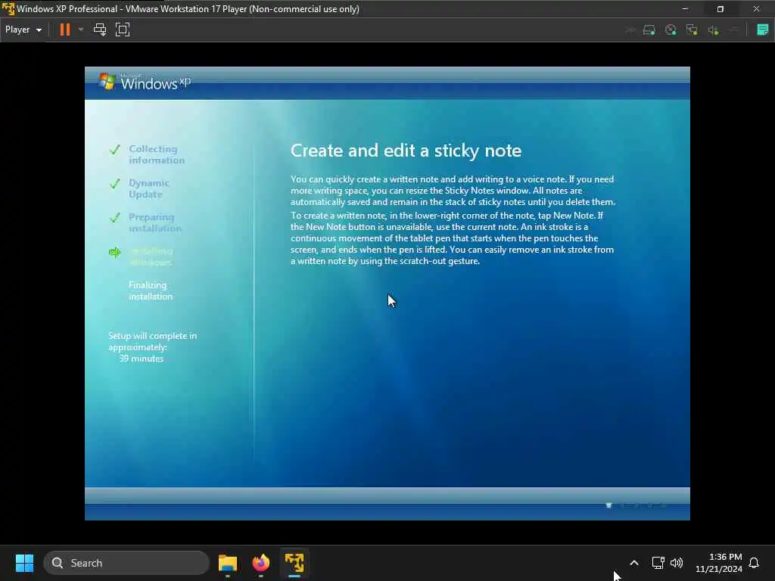Click the "Finalizing installation" step text
Viewport: 775px width, 581px height.
pos(151,290)
